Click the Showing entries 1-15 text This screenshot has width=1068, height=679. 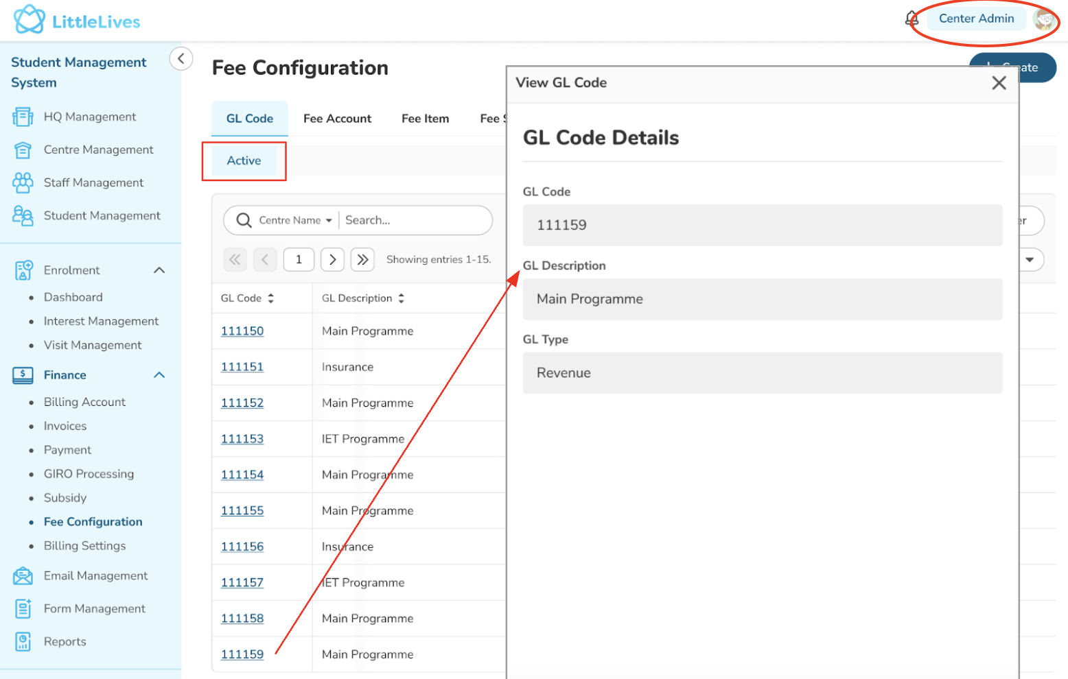(x=439, y=259)
